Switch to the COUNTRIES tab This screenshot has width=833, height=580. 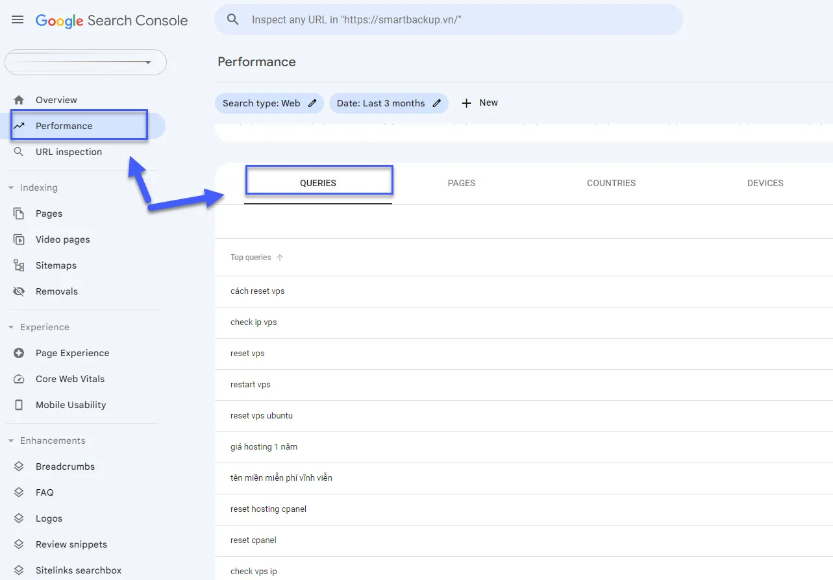pyautogui.click(x=611, y=183)
